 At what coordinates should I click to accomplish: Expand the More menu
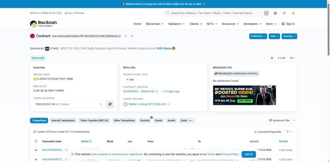[x=271, y=24]
